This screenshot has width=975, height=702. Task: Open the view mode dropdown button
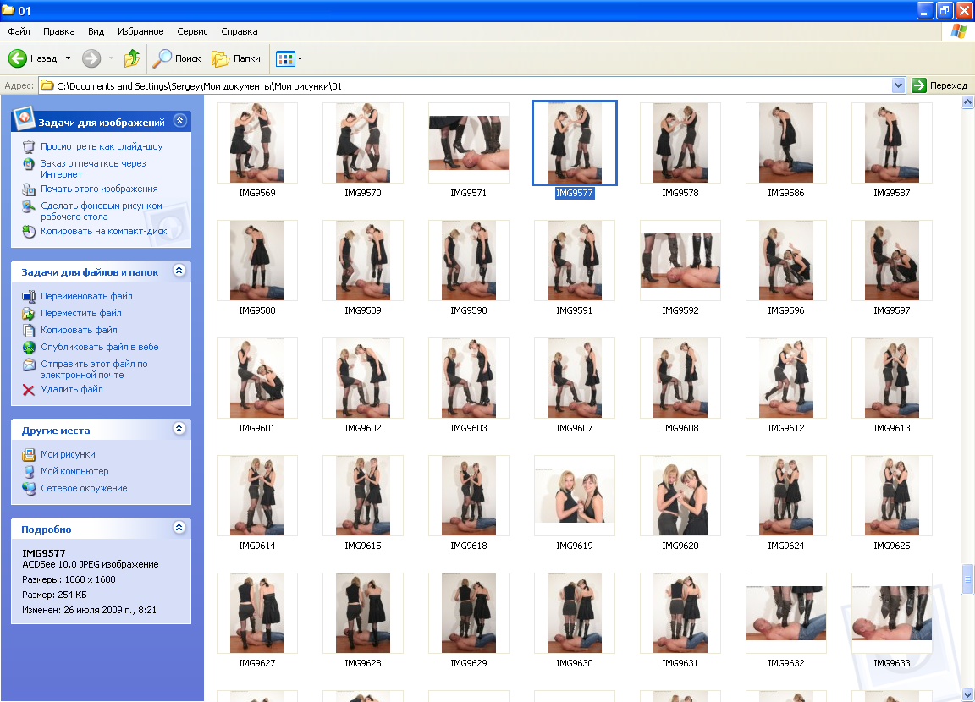289,59
